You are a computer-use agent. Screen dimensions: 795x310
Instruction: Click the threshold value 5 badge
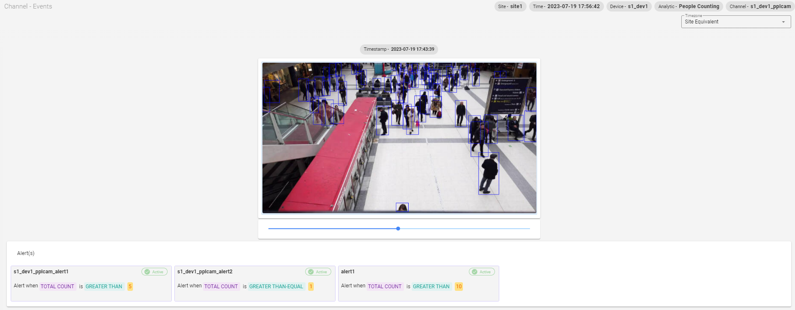[x=130, y=287]
